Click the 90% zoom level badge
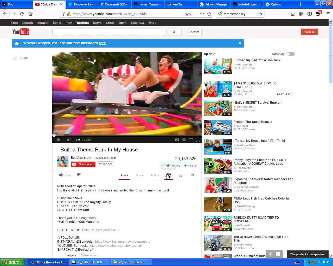 point(188,14)
